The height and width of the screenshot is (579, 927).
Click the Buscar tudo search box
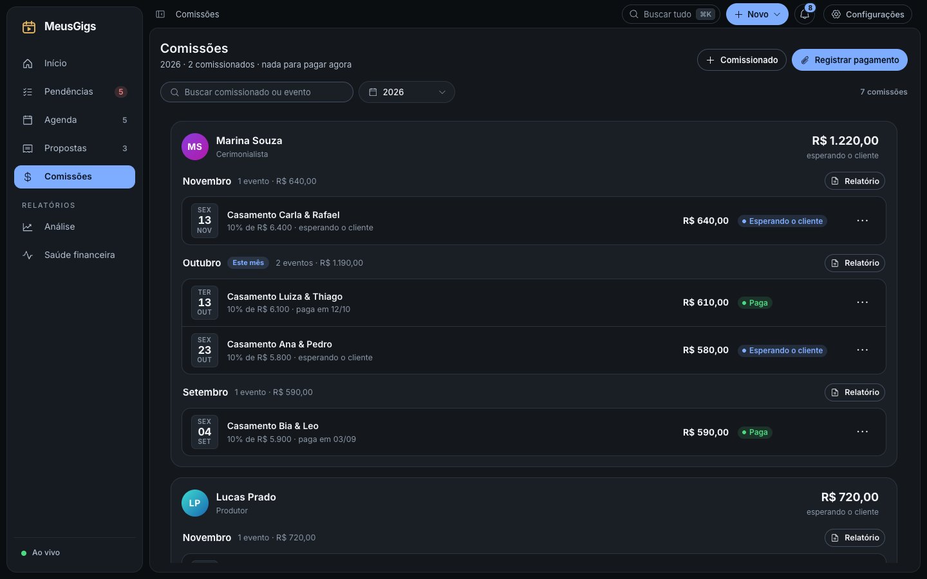(x=671, y=14)
